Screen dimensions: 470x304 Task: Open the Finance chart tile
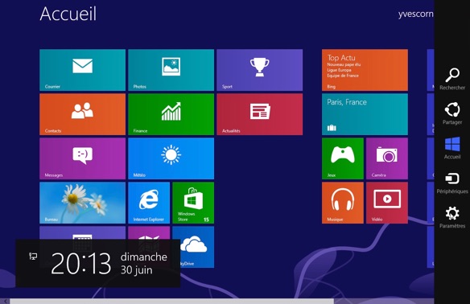tap(171, 114)
